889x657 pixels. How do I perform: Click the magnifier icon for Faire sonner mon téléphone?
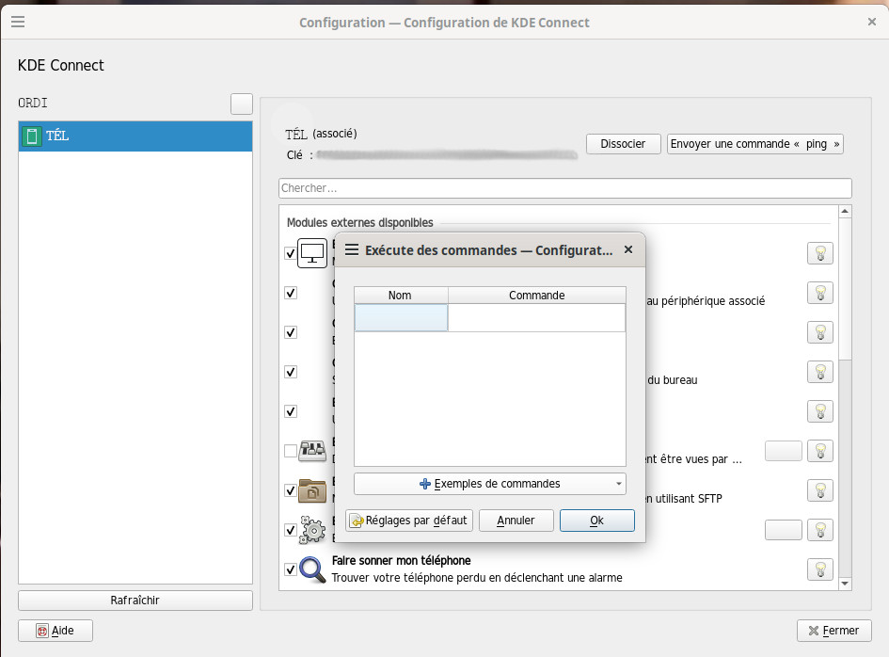312,569
